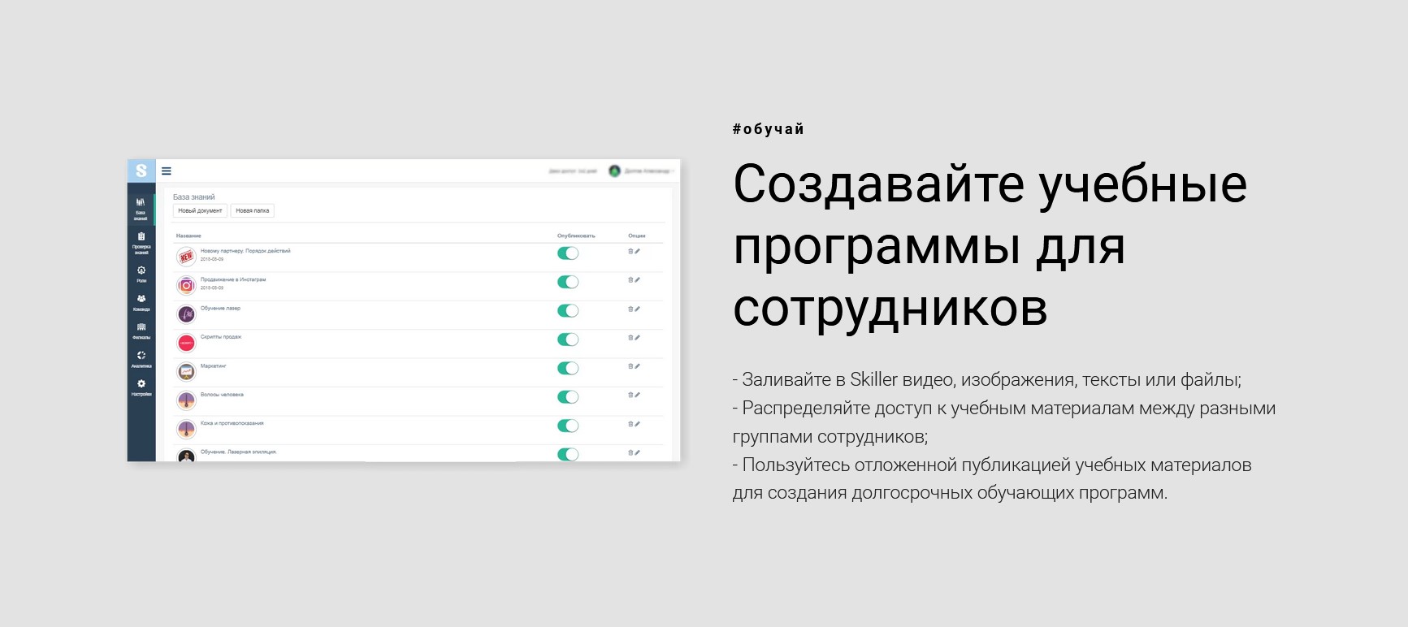Delete the Маркетинг document with trash icon
This screenshot has height=627, width=1408.
point(630,366)
